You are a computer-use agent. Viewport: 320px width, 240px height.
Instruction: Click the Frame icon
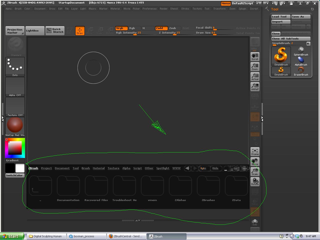click(x=255, y=152)
